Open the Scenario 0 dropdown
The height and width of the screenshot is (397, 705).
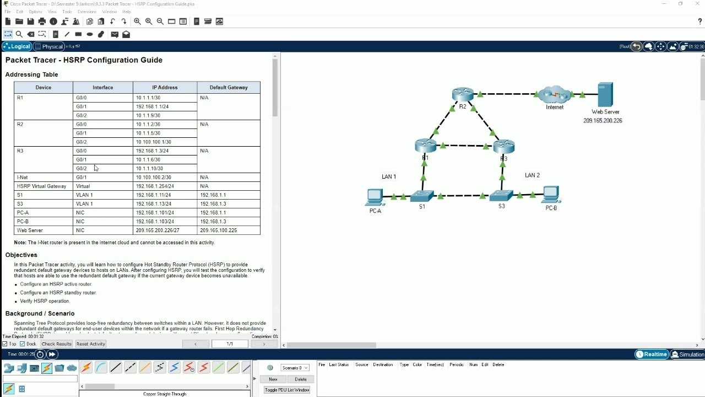[x=295, y=368]
